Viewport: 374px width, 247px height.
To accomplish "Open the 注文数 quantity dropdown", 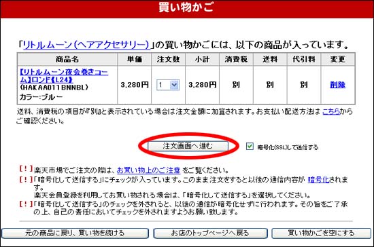I will (168, 85).
